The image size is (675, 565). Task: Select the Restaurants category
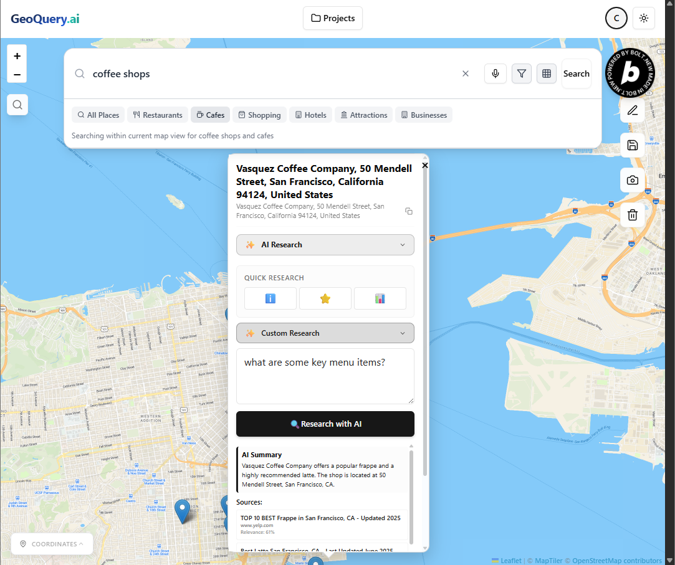point(158,115)
